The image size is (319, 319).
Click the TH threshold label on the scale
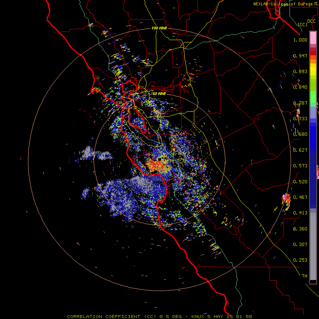point(304,276)
